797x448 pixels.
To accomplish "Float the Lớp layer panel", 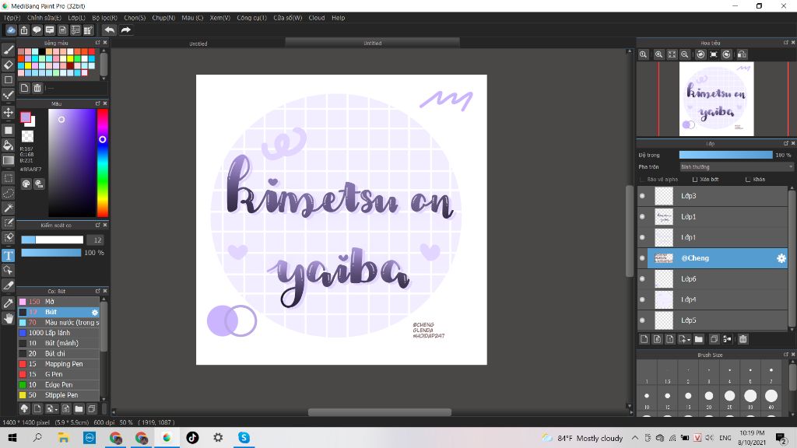I will coord(786,144).
